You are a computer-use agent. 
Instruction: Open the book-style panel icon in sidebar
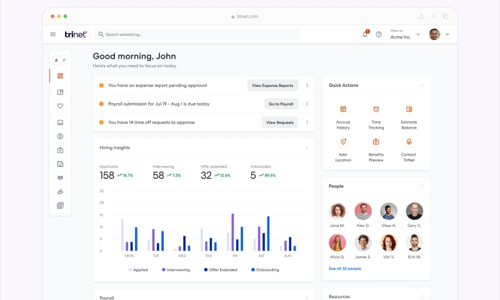(x=60, y=92)
